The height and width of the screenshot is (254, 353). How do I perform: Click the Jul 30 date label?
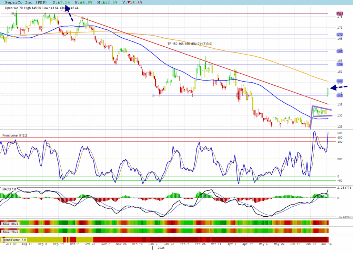coord(11,244)
